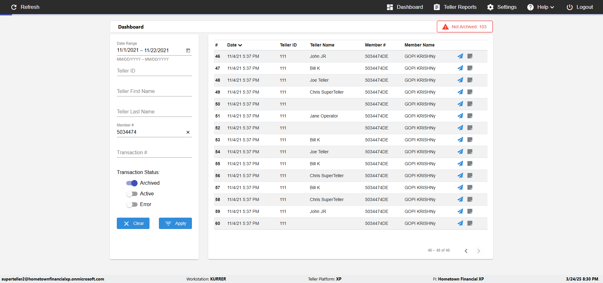
Task: Sort by the Date column header
Action: (x=235, y=45)
